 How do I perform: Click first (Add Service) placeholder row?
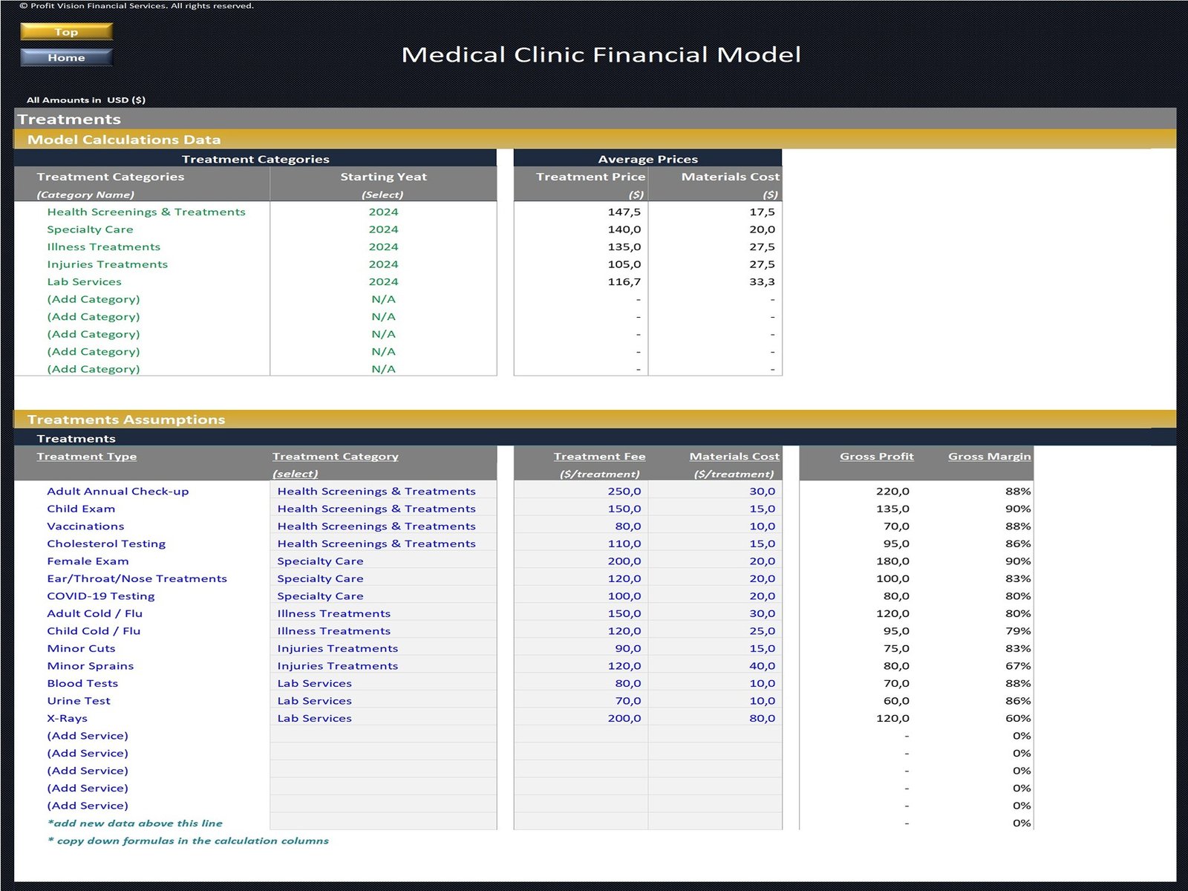coord(88,736)
